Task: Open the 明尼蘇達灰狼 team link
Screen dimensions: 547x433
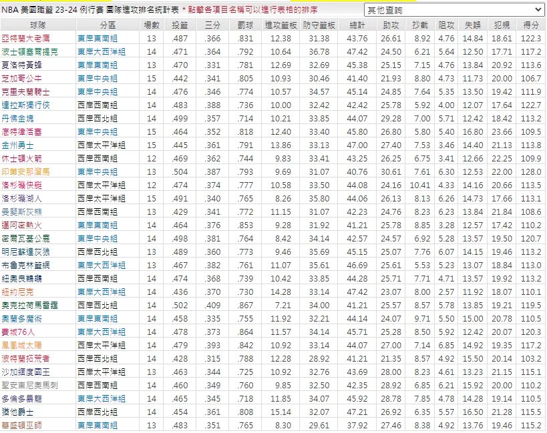Action: pyautogui.click(x=25, y=252)
